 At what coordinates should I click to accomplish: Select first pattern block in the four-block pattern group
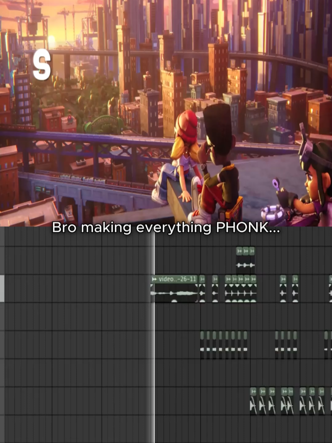pyautogui.click(x=277, y=345)
